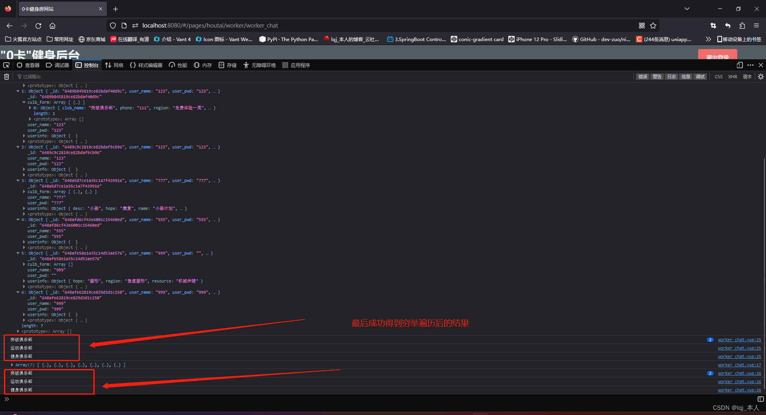Show more bookmarks chevron
Viewport: 766px width, 415px height.
point(708,39)
